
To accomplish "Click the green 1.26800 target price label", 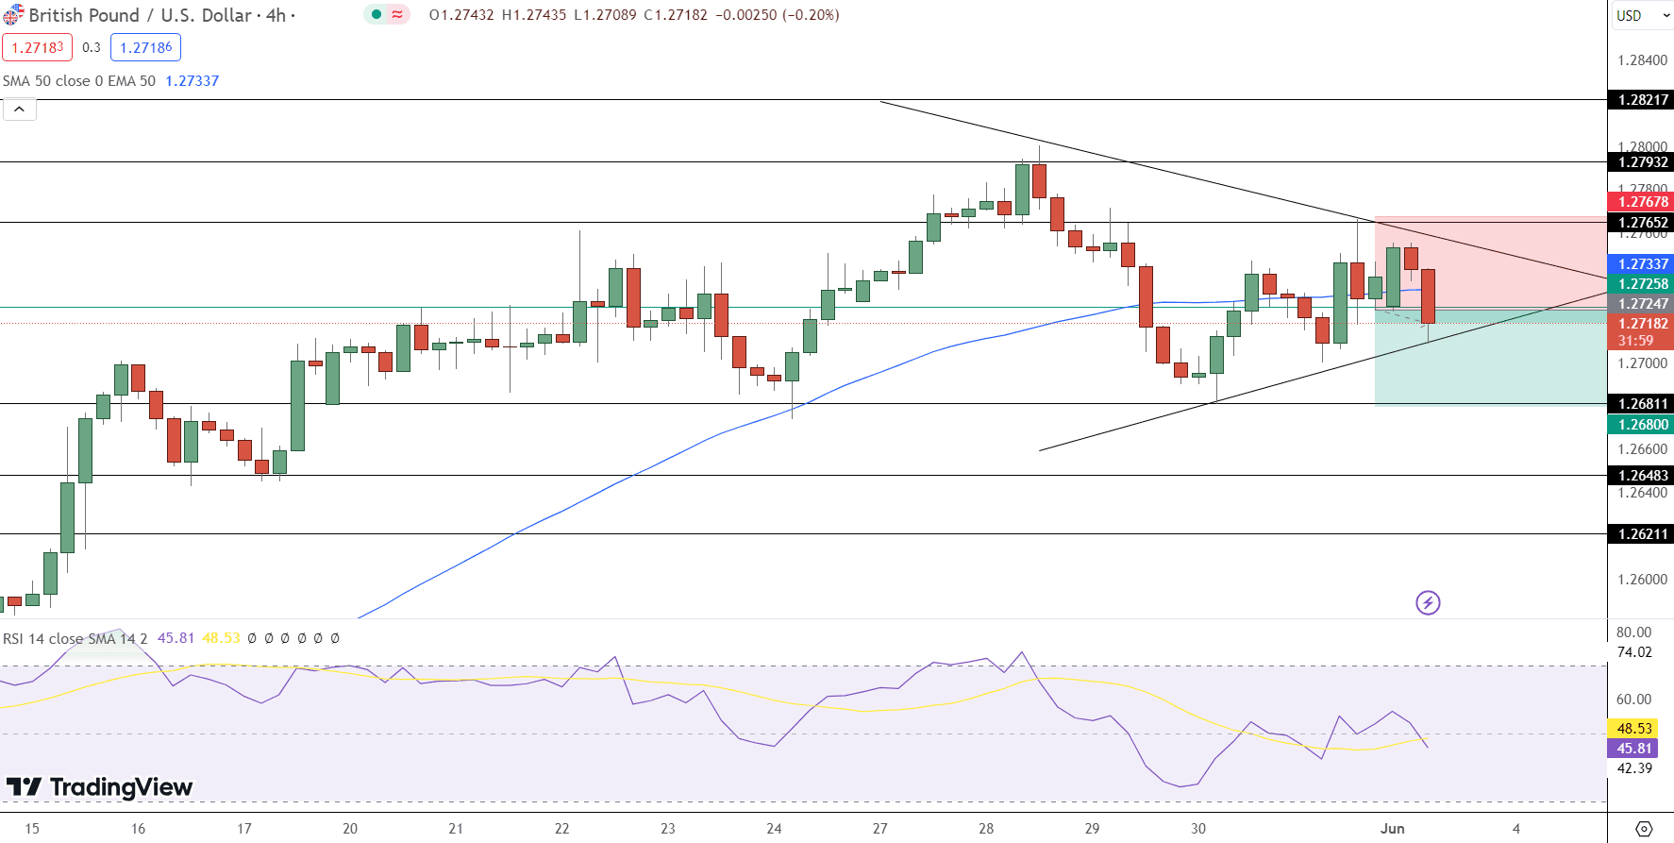I will click(x=1641, y=425).
